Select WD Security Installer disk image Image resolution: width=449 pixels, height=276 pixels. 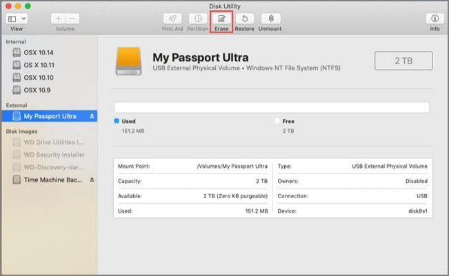54,155
